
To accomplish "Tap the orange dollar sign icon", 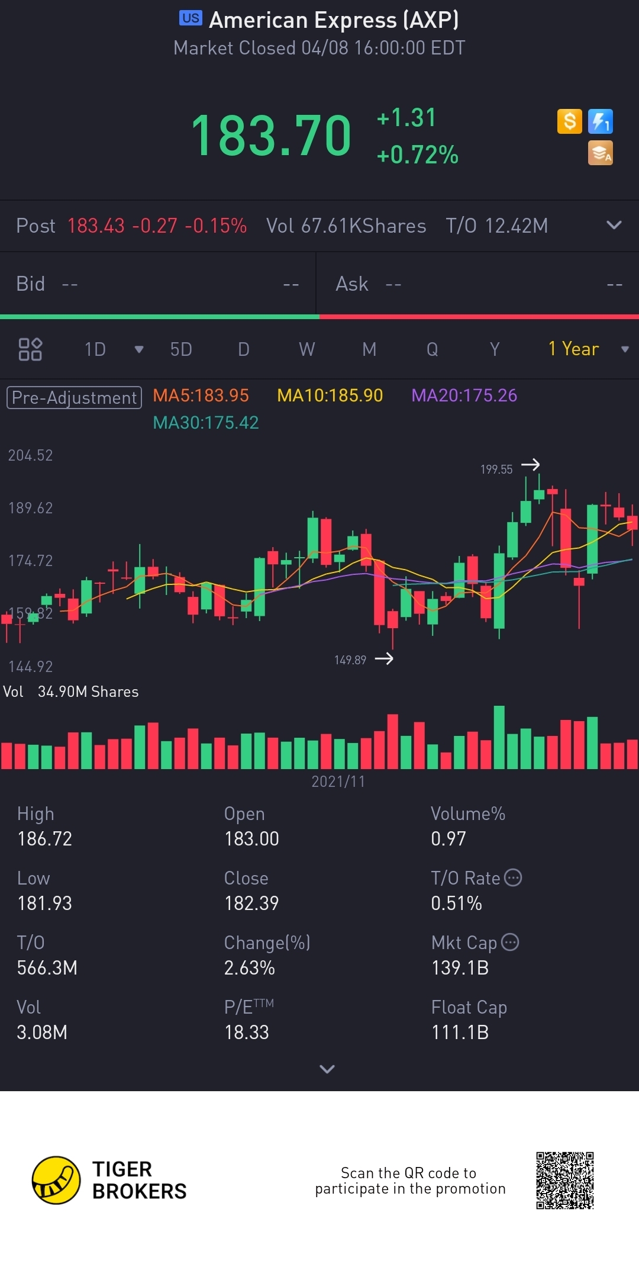I will click(x=569, y=121).
